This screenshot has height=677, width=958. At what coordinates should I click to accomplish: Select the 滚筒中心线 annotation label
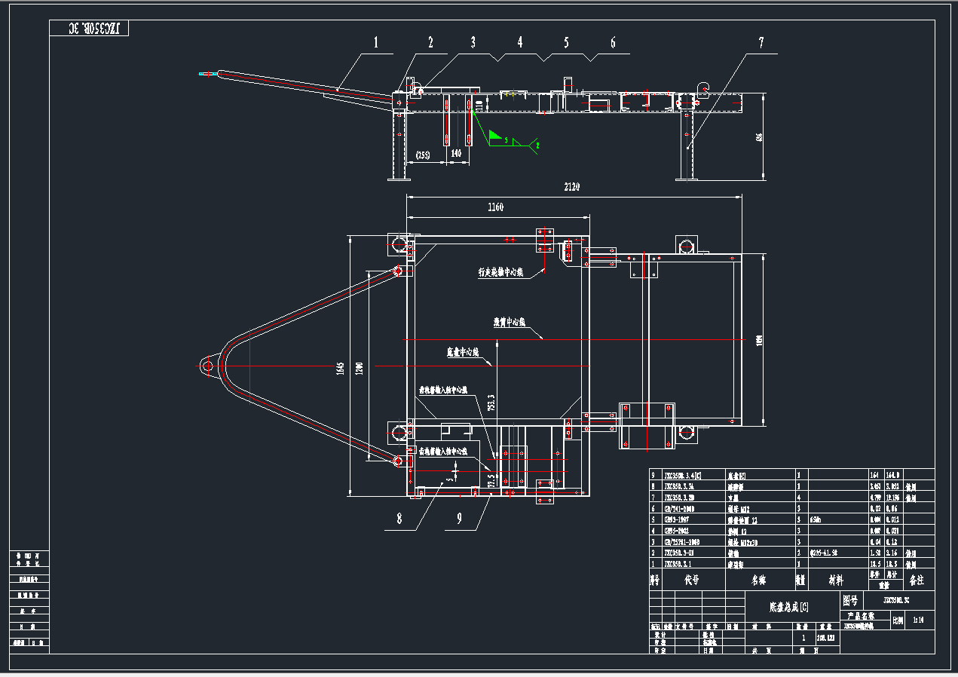tap(509, 323)
